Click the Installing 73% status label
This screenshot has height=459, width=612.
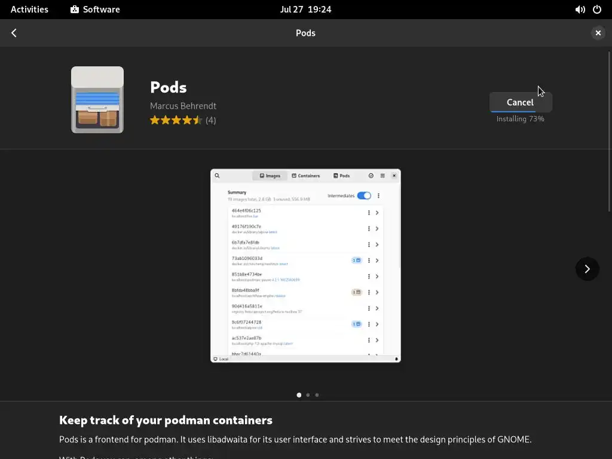pos(521,119)
